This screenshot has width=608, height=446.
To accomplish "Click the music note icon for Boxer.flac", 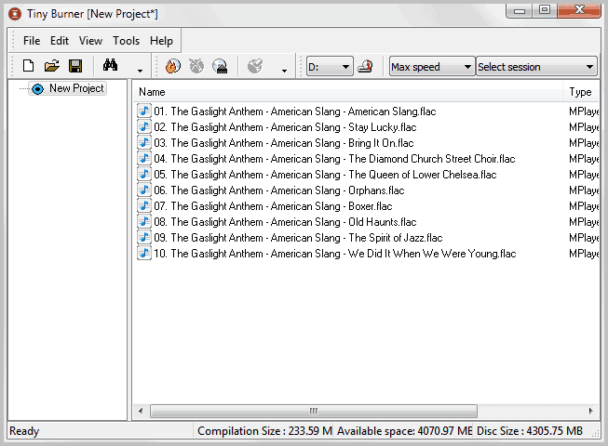I will 144,205.
